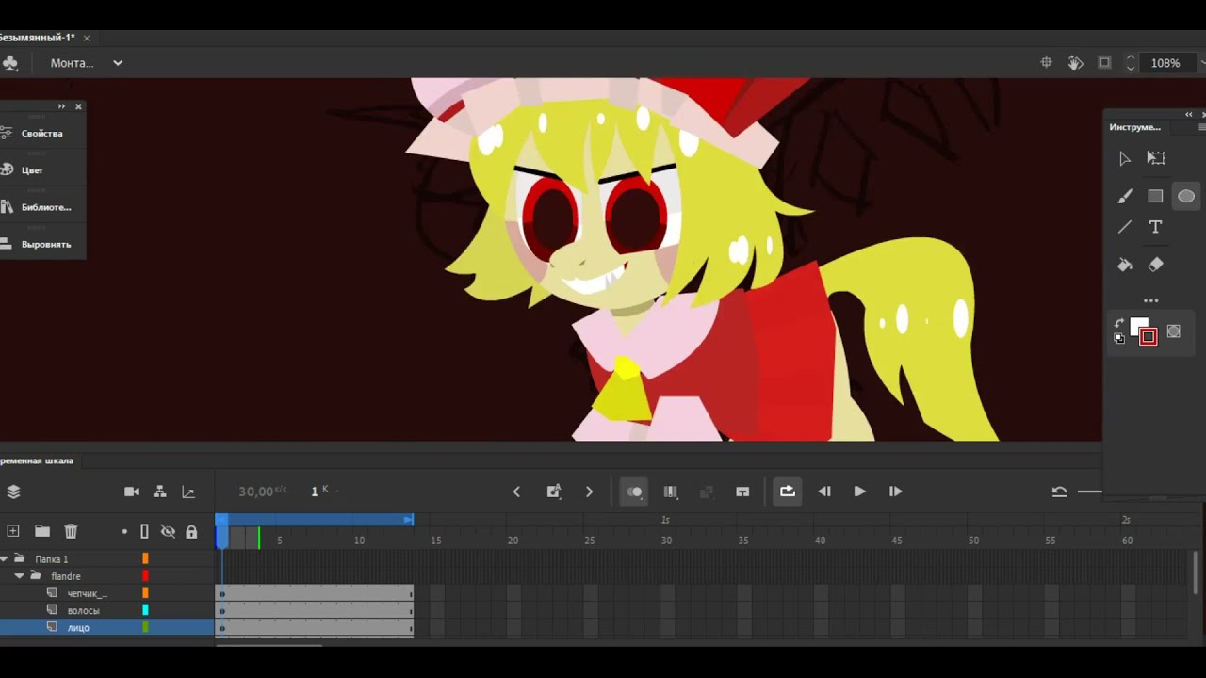Click the white fill color swatch
The height and width of the screenshot is (678, 1206).
1138,326
